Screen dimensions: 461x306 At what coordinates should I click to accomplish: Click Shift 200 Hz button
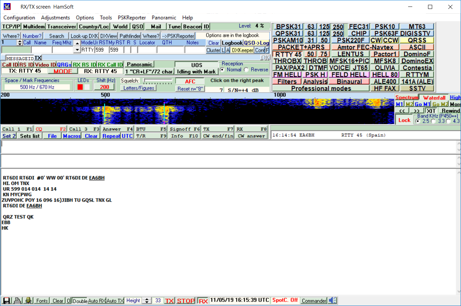(x=104, y=87)
